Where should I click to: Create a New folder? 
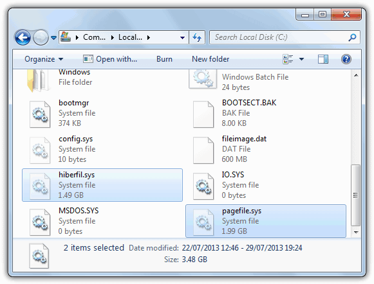tap(210, 59)
